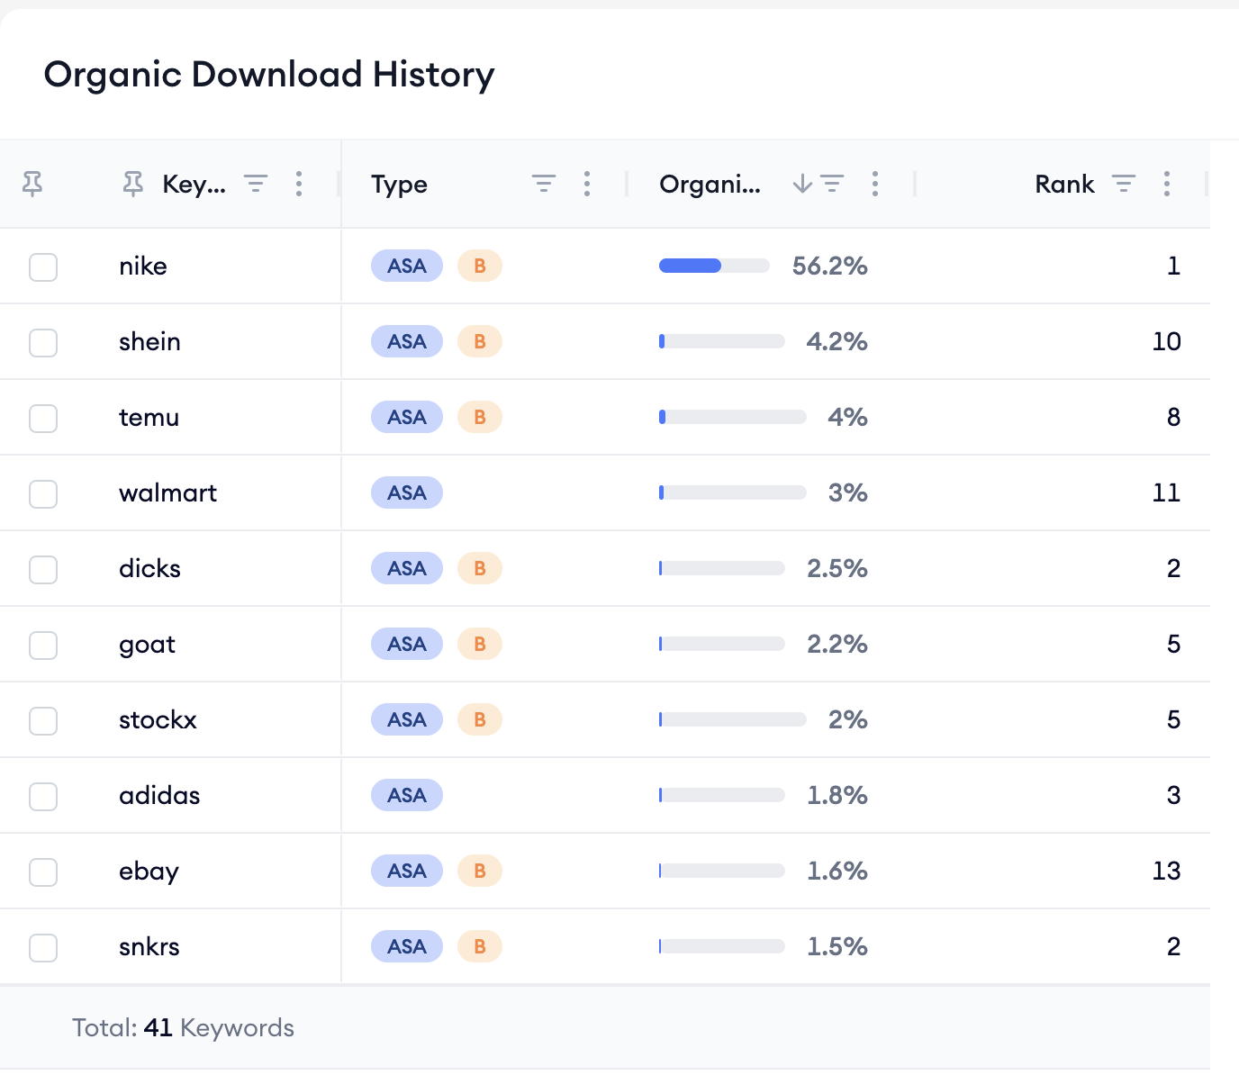The height and width of the screenshot is (1075, 1239).
Task: Select the shein row checkbox
Action: coord(43,343)
